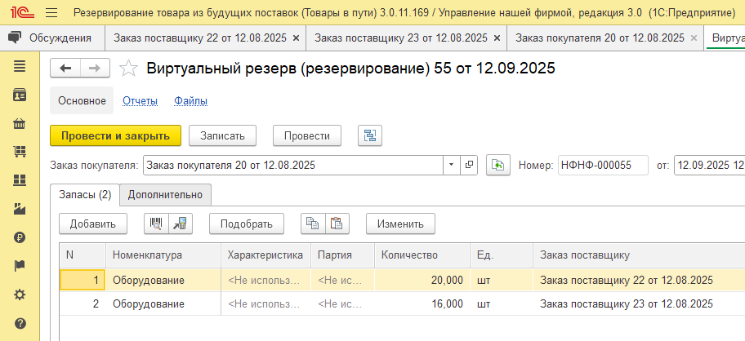Open the Отчеты link

point(140,101)
